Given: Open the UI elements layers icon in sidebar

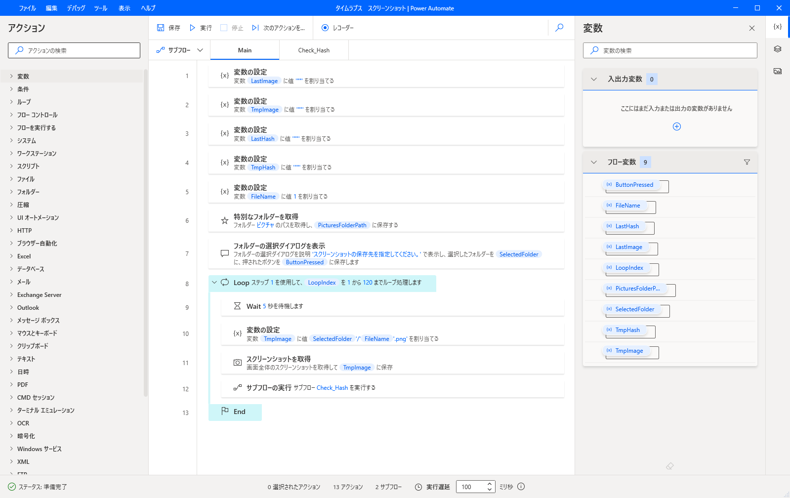Looking at the screenshot, I should coord(778,49).
